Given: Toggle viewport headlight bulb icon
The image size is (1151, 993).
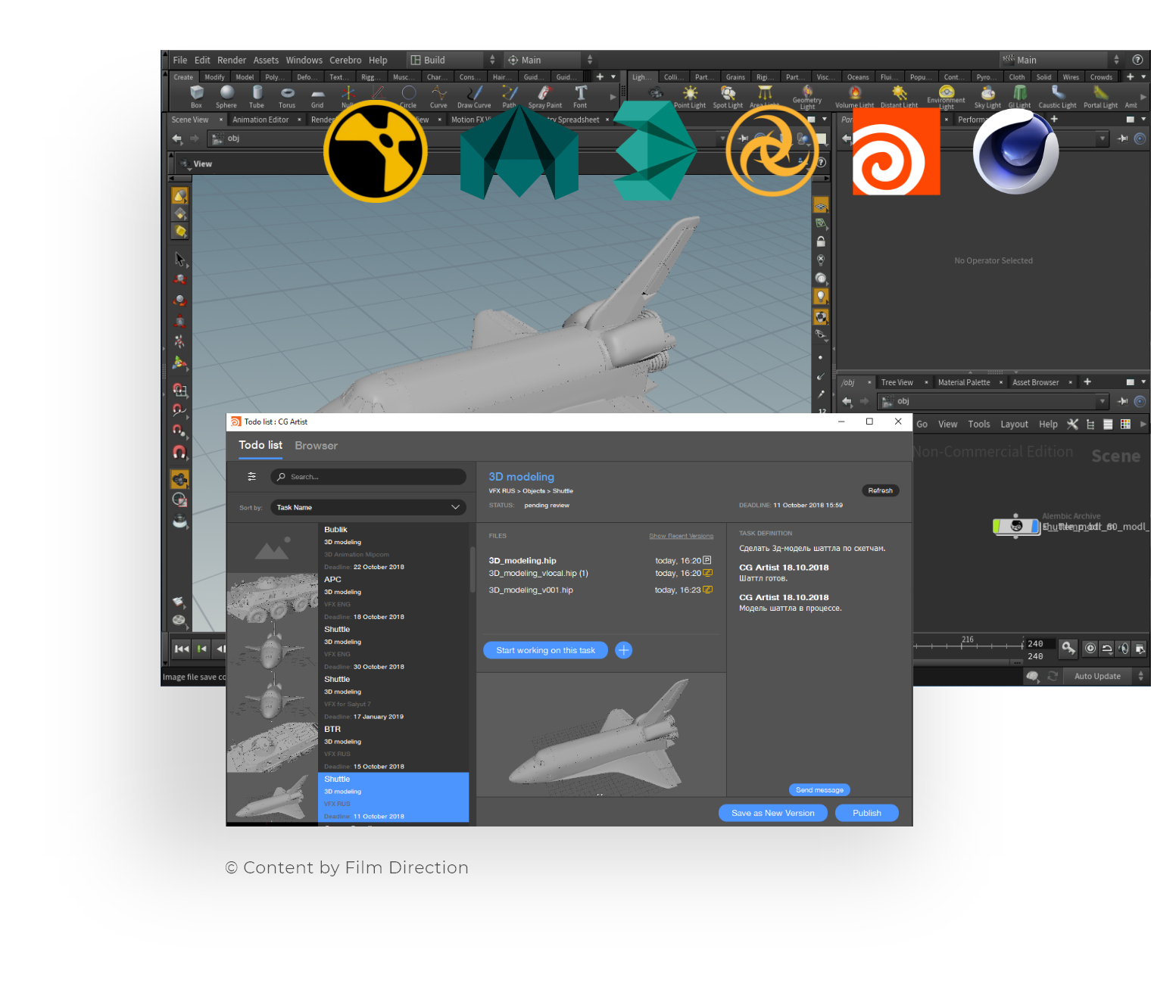Looking at the screenshot, I should click(821, 296).
